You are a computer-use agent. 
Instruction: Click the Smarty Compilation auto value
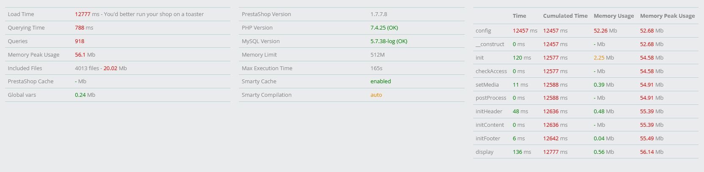[x=376, y=95]
